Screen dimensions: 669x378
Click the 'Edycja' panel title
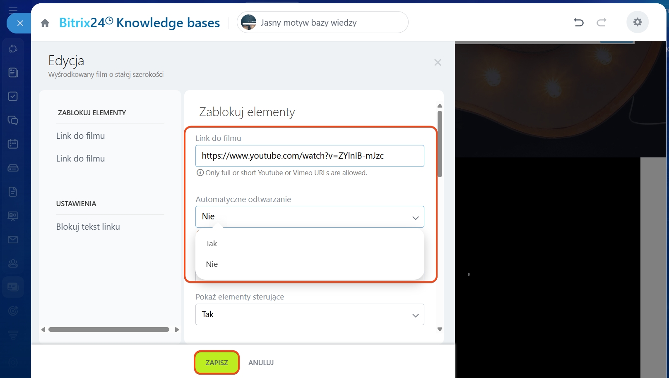(66, 61)
